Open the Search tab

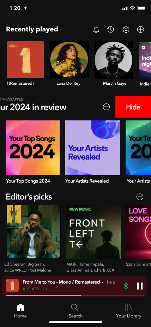coord(75,311)
